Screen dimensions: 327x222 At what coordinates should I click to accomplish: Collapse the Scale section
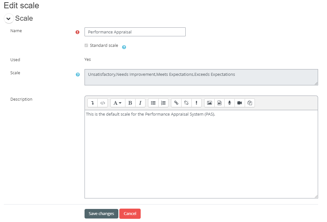(9, 19)
